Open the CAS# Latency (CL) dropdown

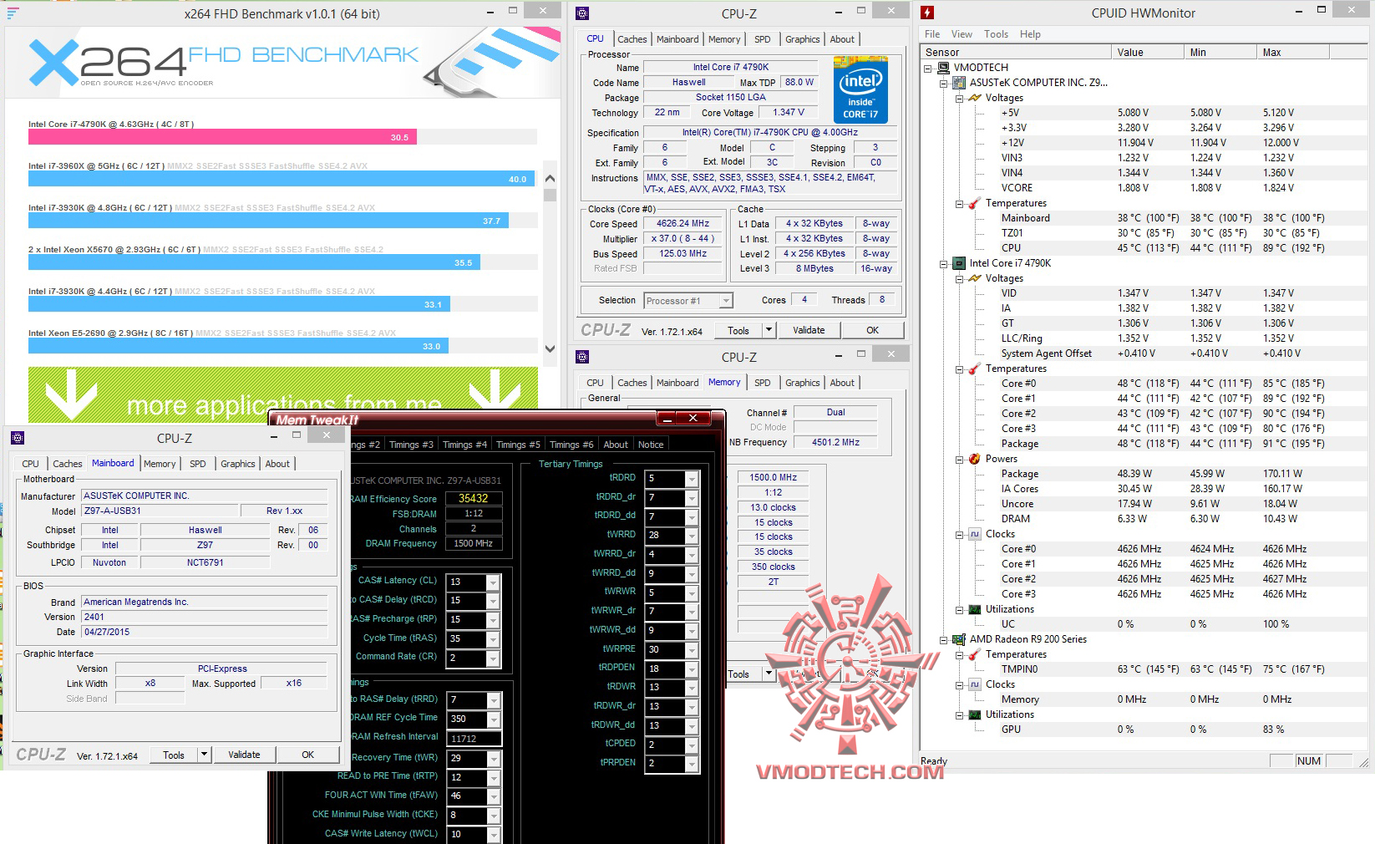pos(494,582)
